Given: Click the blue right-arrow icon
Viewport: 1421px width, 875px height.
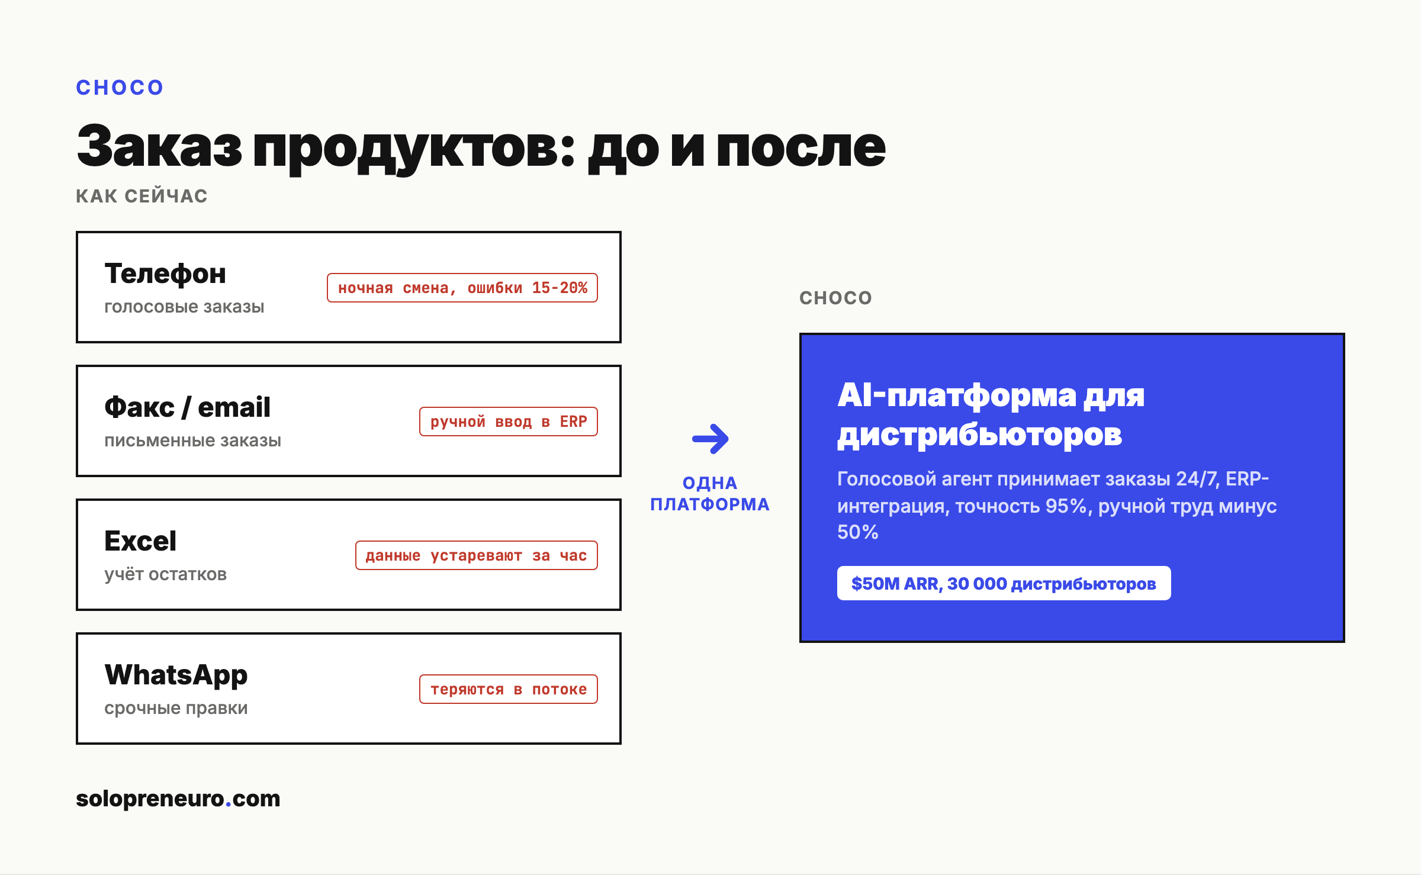Looking at the screenshot, I should (710, 439).
